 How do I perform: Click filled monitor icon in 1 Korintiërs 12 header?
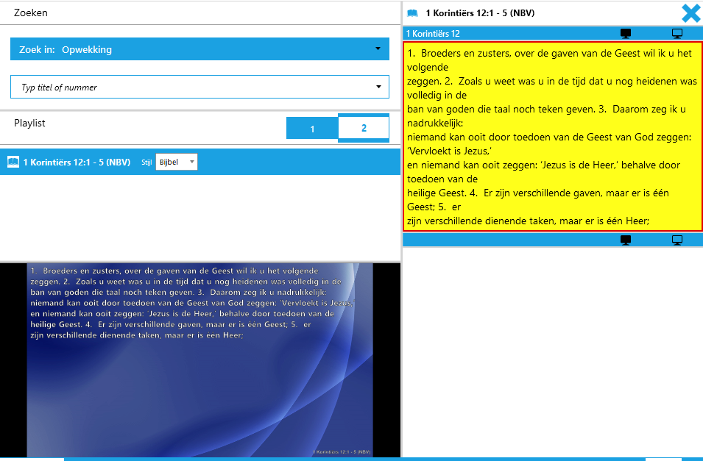pyautogui.click(x=626, y=33)
